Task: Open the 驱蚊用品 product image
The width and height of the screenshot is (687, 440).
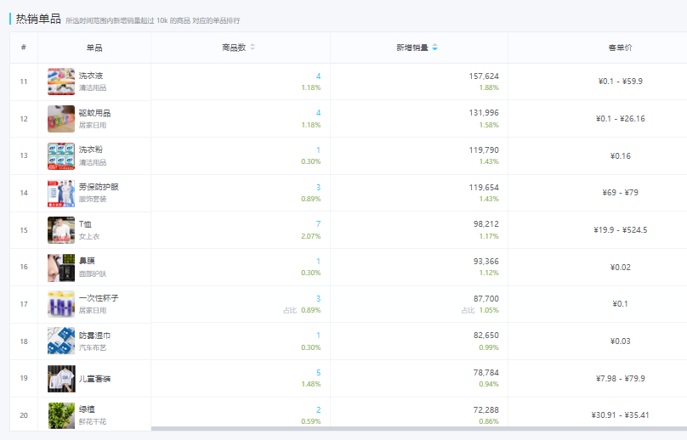Action: point(61,119)
